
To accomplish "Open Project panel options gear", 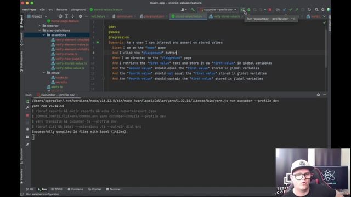I will tap(81, 16).
